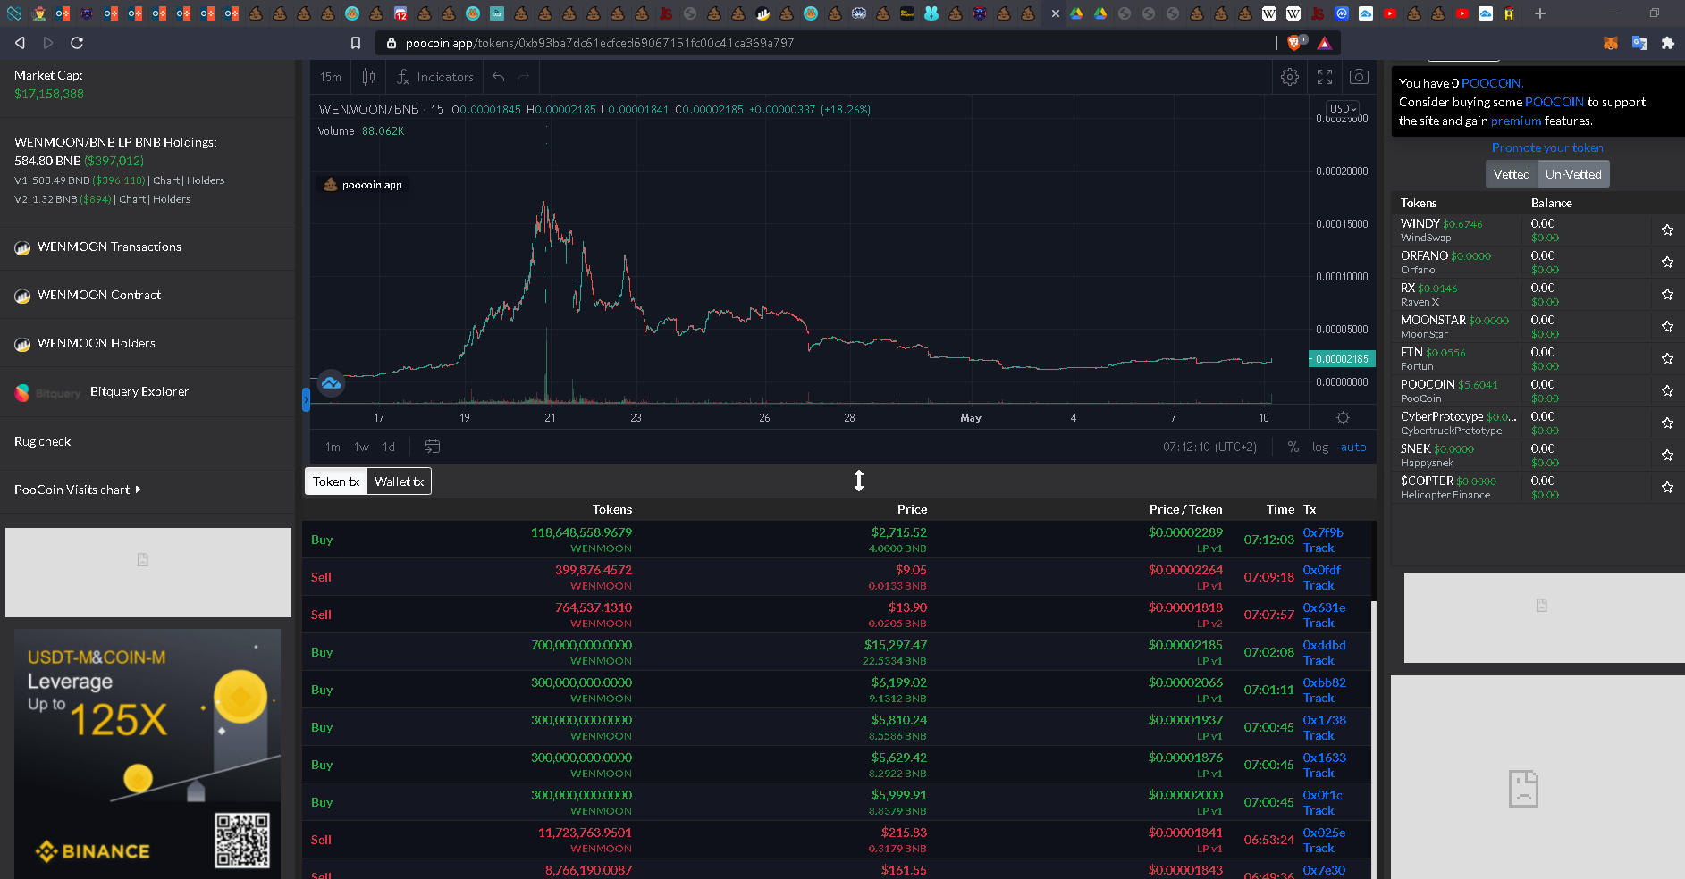Open the Brave Shields lion icon

(x=1295, y=42)
